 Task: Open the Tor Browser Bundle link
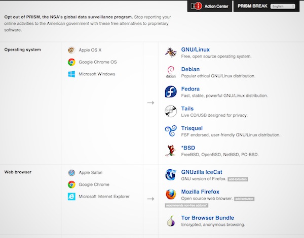coord(207,218)
